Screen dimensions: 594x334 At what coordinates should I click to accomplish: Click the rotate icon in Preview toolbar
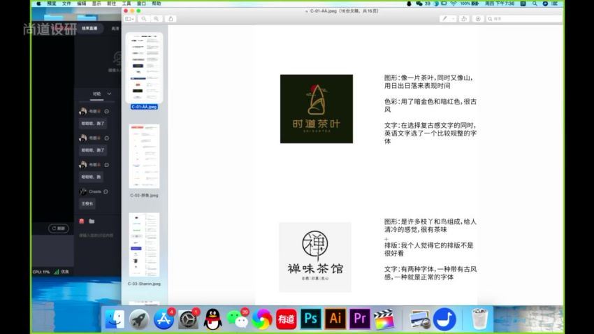coord(464,19)
